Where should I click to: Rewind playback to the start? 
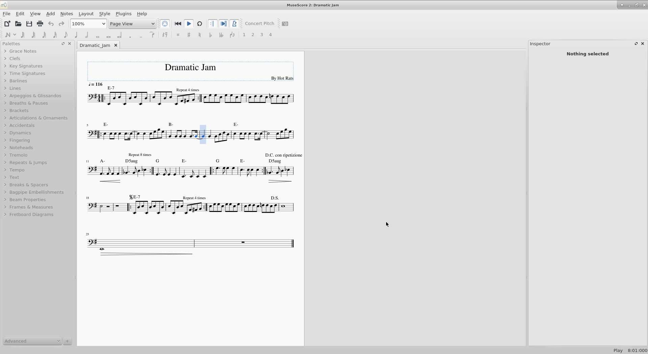[x=178, y=24]
